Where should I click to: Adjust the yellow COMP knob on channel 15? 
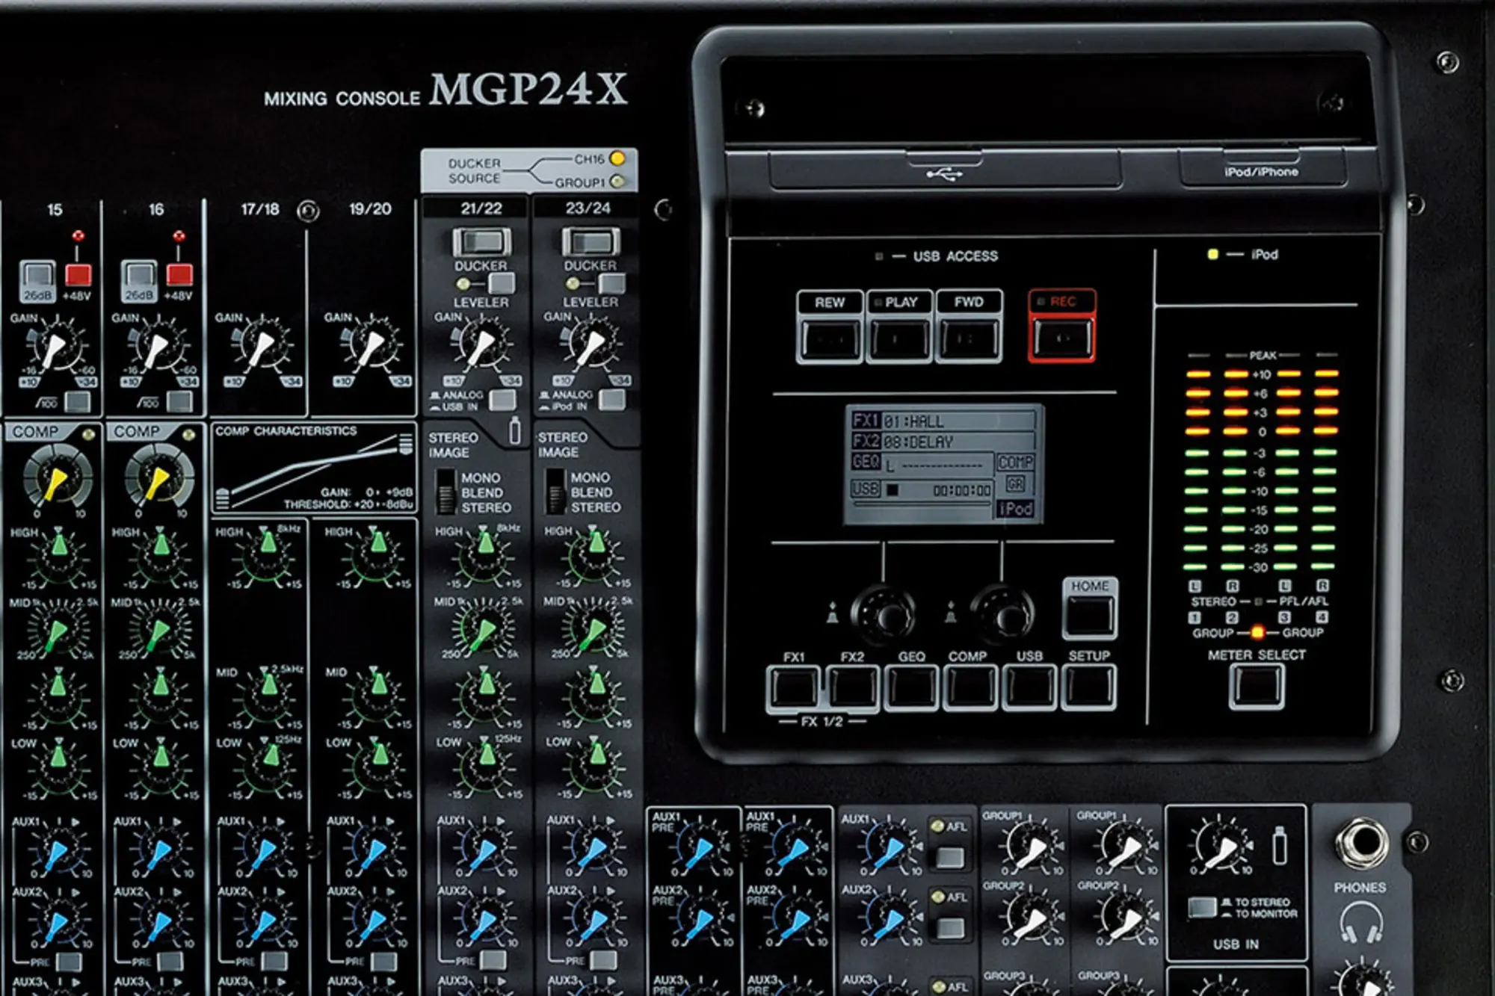click(x=58, y=477)
